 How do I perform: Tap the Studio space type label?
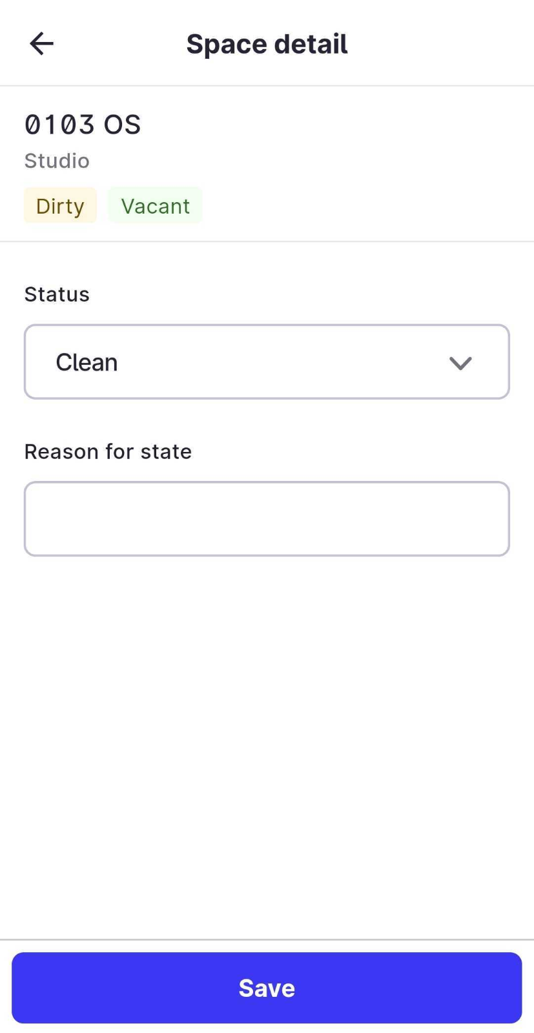pyautogui.click(x=56, y=161)
